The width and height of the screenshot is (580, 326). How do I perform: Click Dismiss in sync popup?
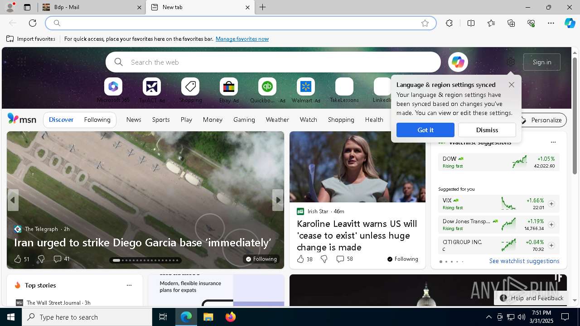coord(487,130)
